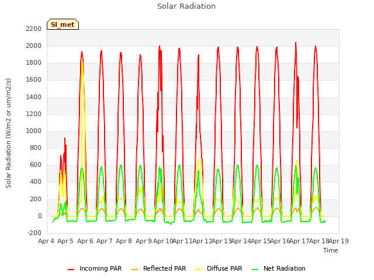Viewport: 374px width, 280px height.
Task: Click the Solar Radiation y-axis label
Action: tap(8, 133)
